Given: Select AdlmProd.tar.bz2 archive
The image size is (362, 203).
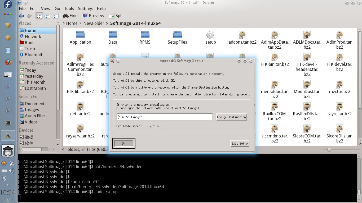Looking at the screenshot, I should (x=340, y=40).
